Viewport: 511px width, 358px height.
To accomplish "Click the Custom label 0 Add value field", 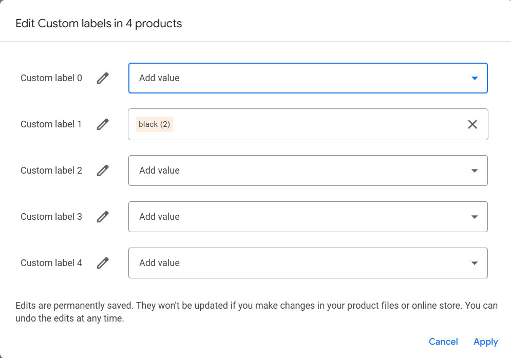I will pos(308,78).
